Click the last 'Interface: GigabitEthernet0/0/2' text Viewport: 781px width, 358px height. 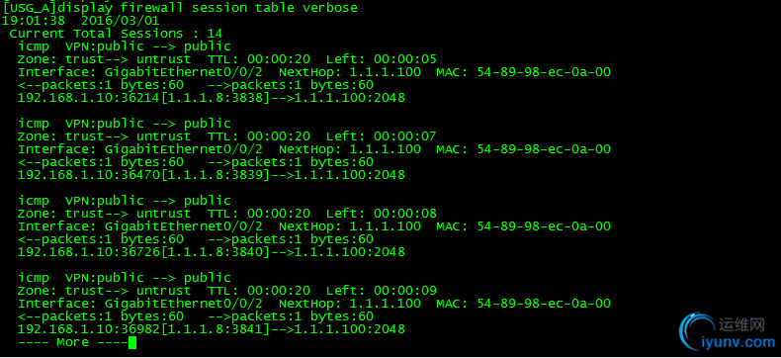pos(140,304)
